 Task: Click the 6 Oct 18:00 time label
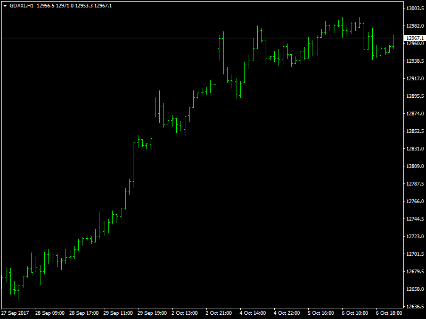[x=389, y=313]
